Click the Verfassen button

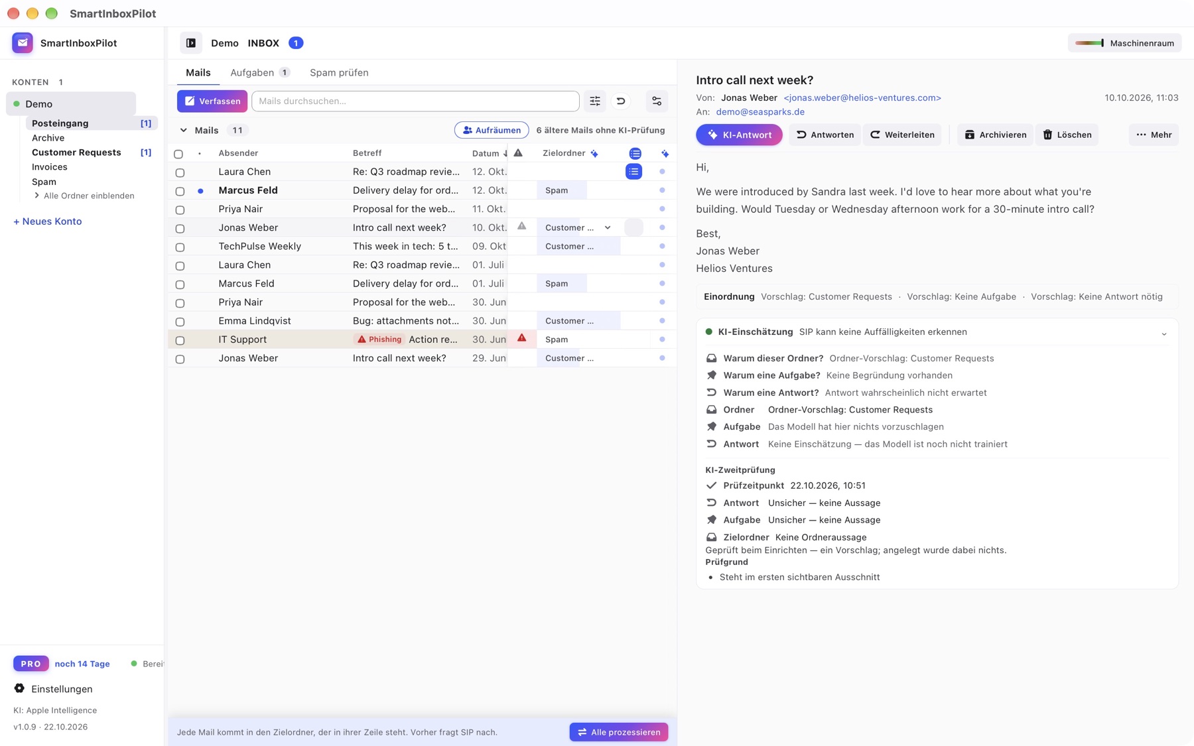click(212, 101)
